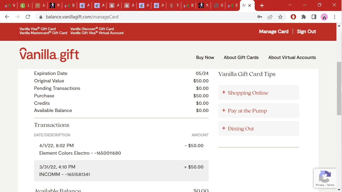
Task: Expand the Shopping Online tip
Action: (x=259, y=93)
